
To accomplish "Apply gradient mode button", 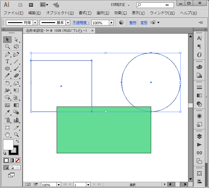I will point(12,160).
